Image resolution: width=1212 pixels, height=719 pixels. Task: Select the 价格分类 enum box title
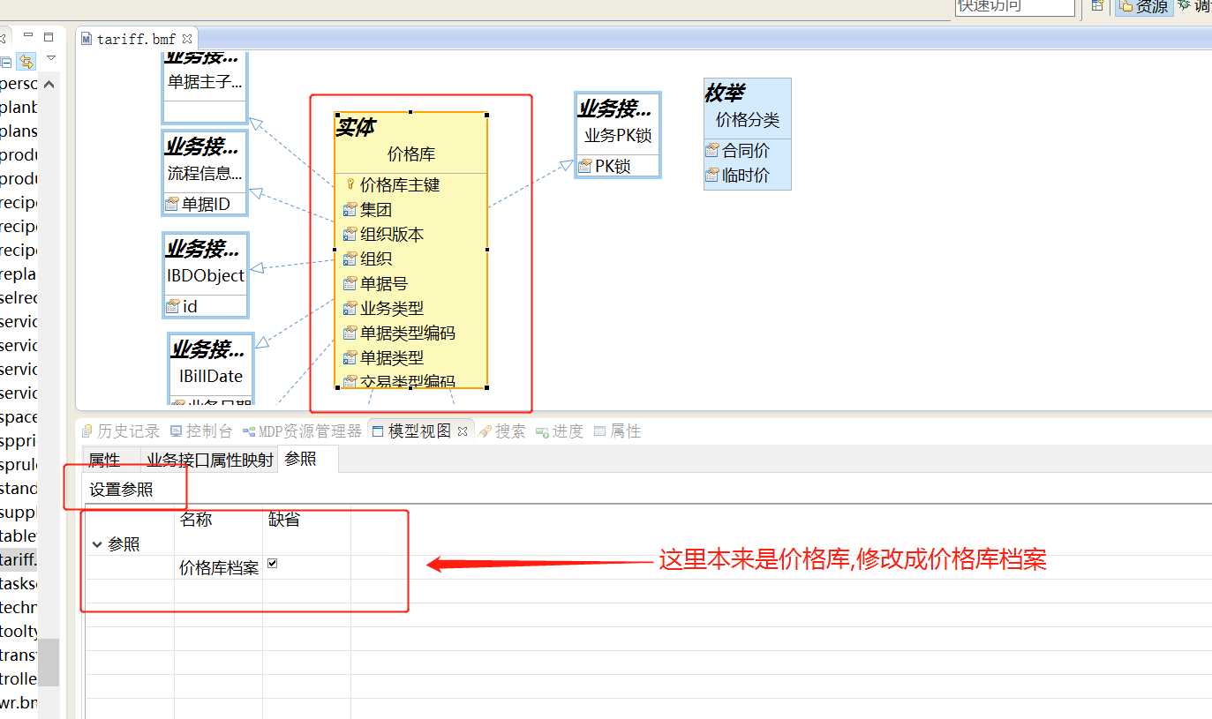pos(747,120)
